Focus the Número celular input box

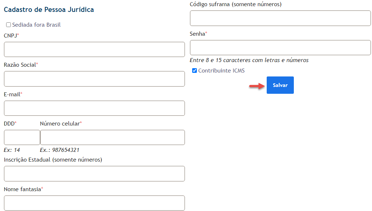click(x=112, y=137)
